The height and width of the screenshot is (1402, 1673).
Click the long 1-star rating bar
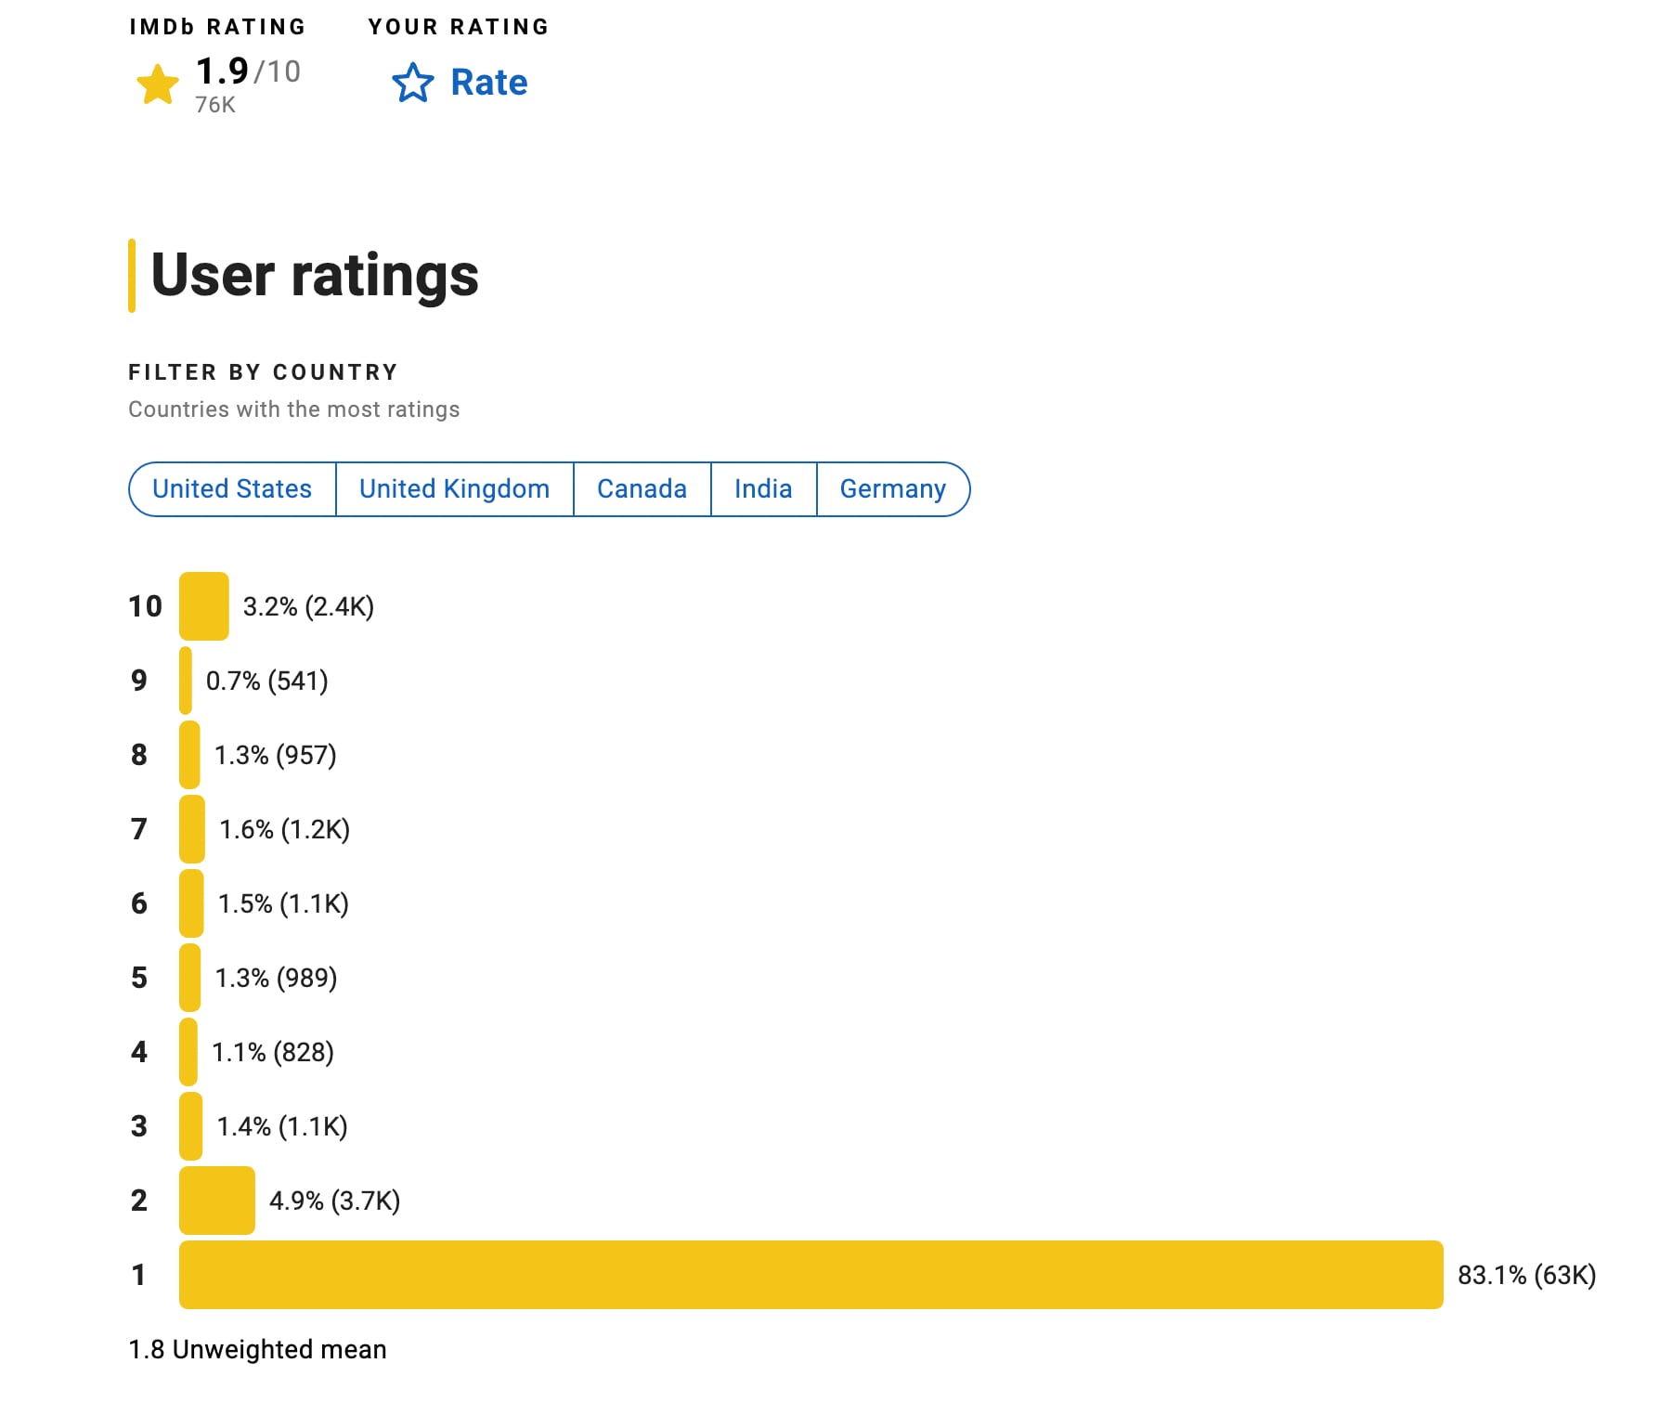811,1275
